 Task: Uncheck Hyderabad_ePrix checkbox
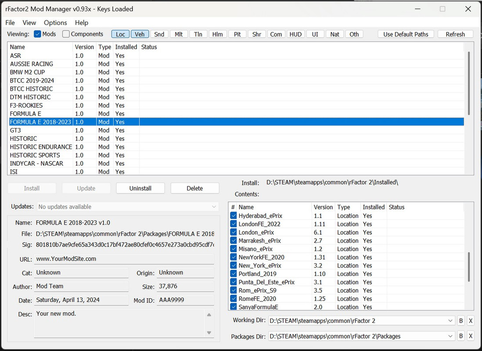tap(233, 215)
